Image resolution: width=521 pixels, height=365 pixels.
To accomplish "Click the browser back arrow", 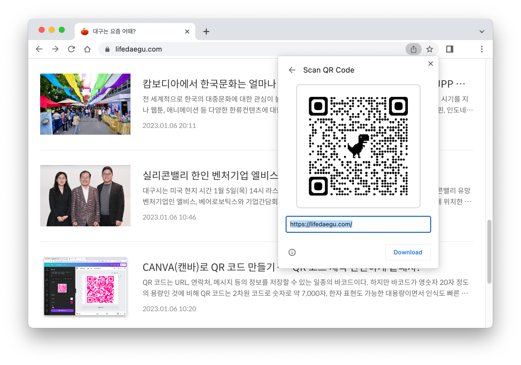I will point(39,49).
